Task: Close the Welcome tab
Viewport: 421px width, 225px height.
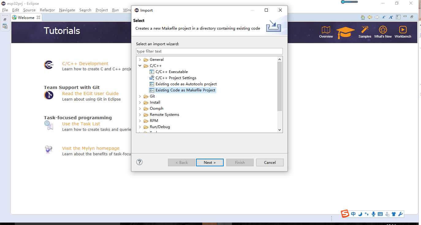Action: 38,17
